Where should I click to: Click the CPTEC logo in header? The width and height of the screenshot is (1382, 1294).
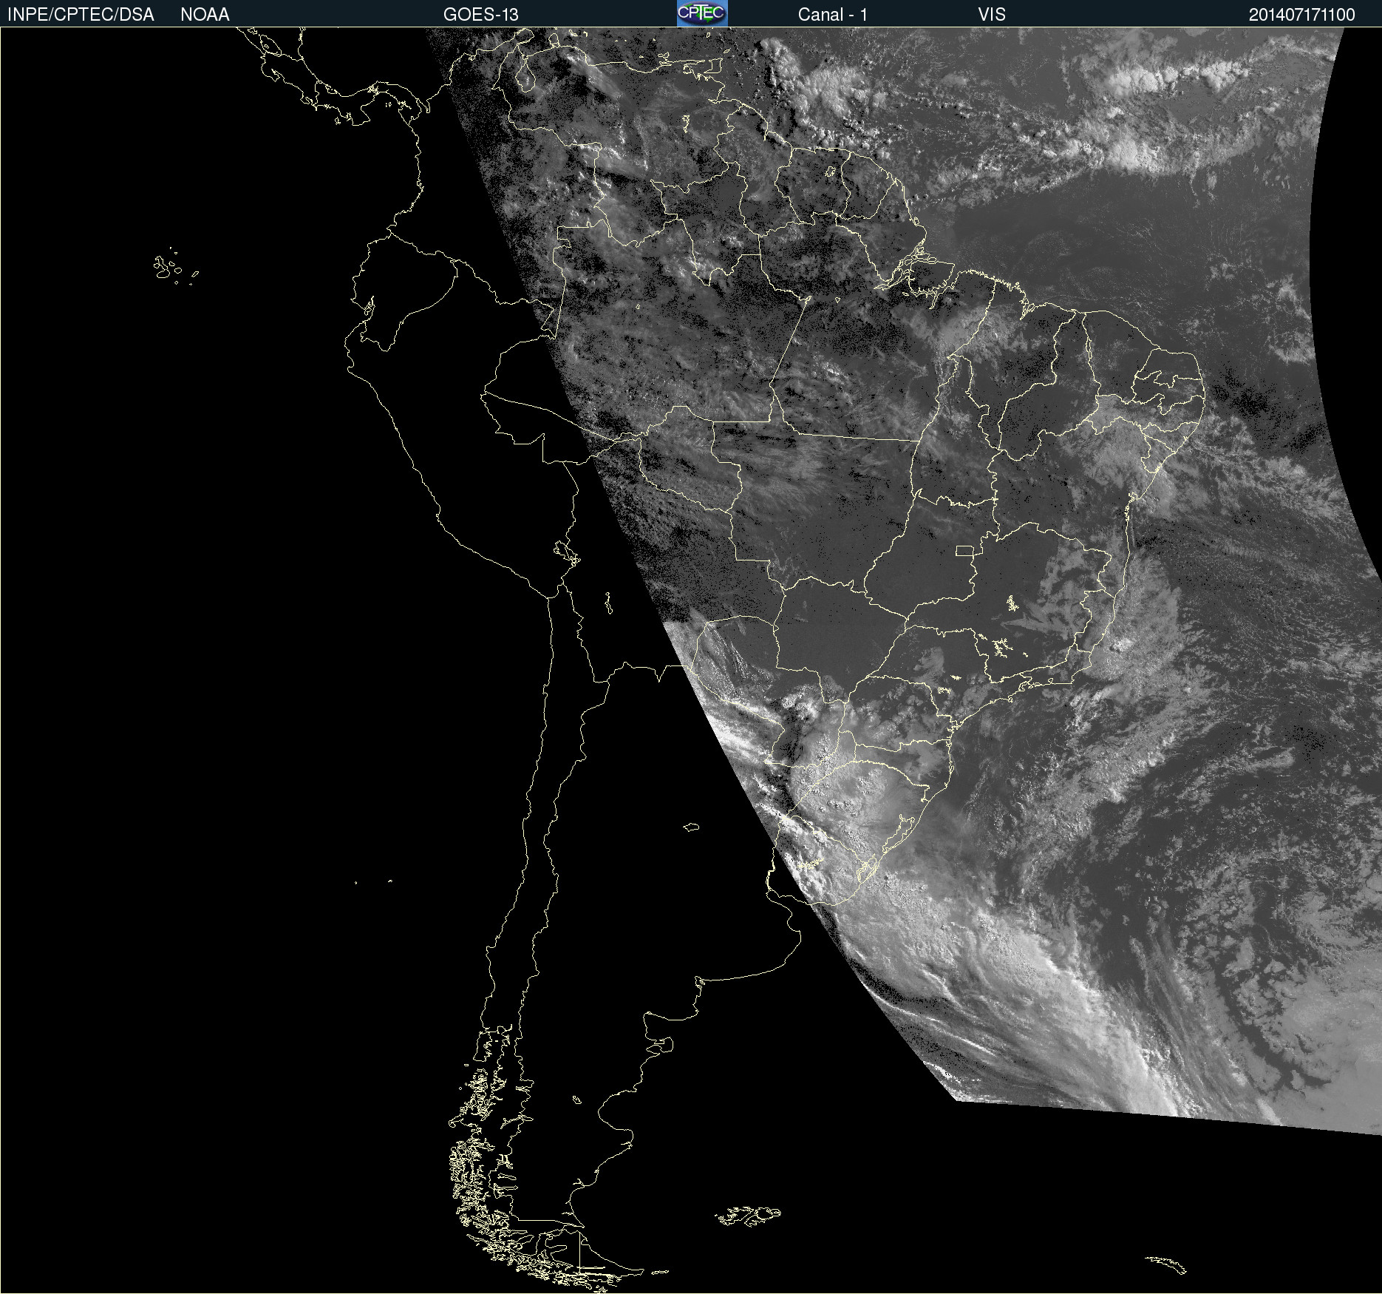tap(702, 13)
